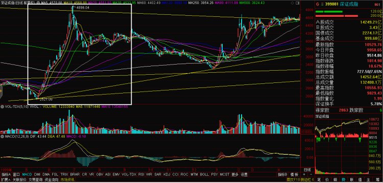
Task: Select the 势 trend panel icon
Action: click(344, 179)
